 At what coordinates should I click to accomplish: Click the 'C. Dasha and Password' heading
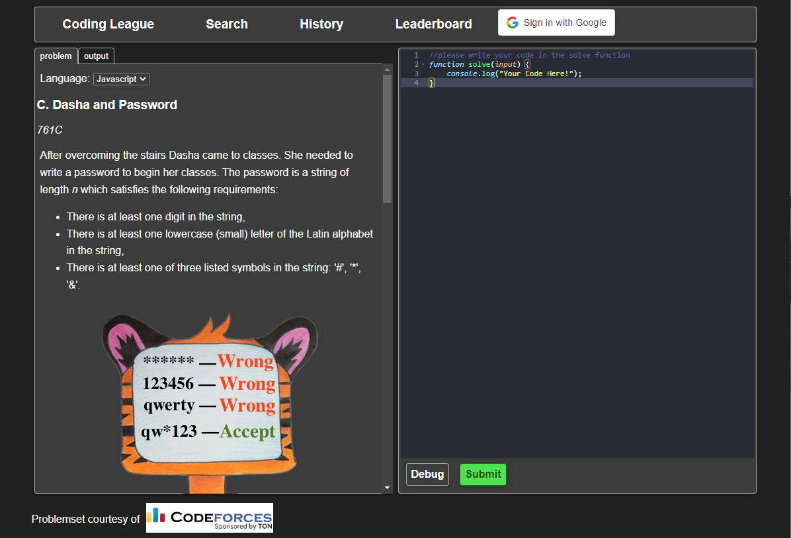[x=107, y=105]
